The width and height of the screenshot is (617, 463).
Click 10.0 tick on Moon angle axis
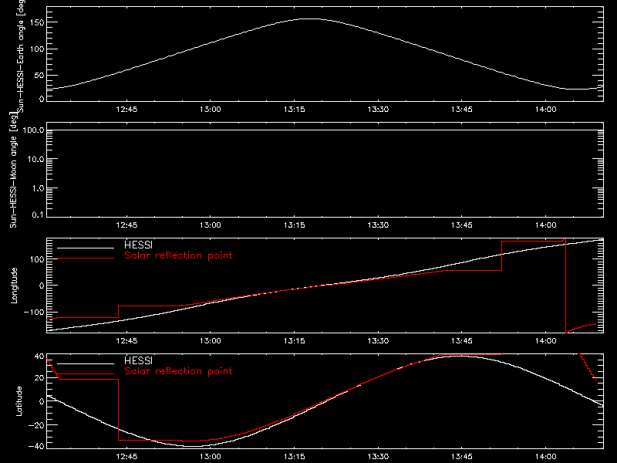pos(35,159)
